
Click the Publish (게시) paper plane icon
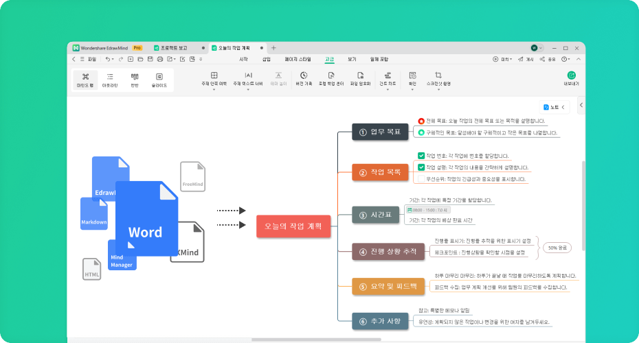click(520, 60)
